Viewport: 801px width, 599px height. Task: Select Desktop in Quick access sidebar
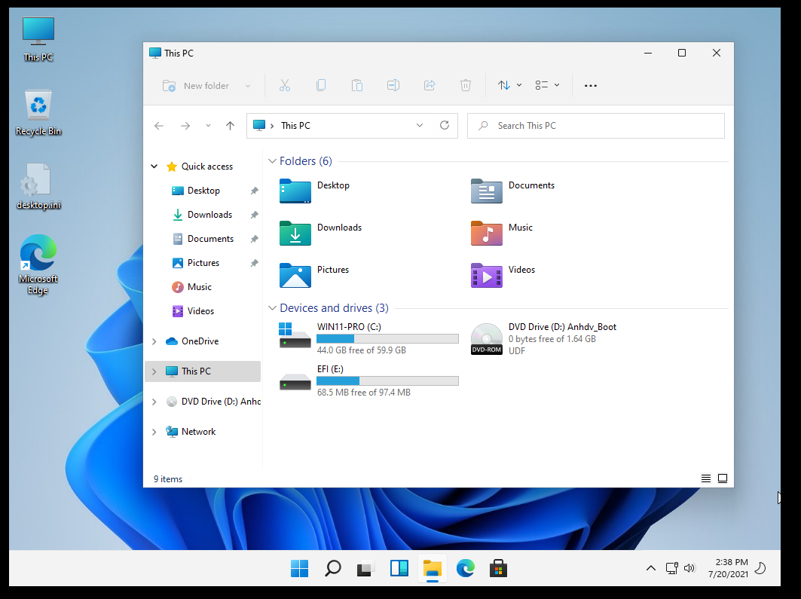pyautogui.click(x=203, y=191)
